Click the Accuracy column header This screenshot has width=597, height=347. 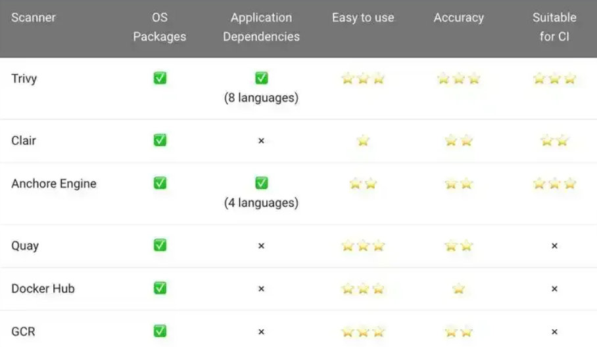coord(458,18)
